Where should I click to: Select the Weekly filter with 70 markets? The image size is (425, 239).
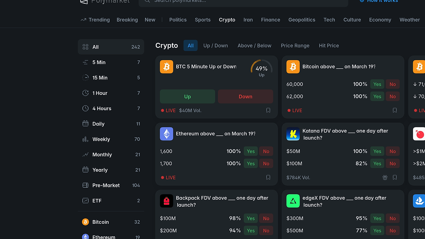click(111, 139)
